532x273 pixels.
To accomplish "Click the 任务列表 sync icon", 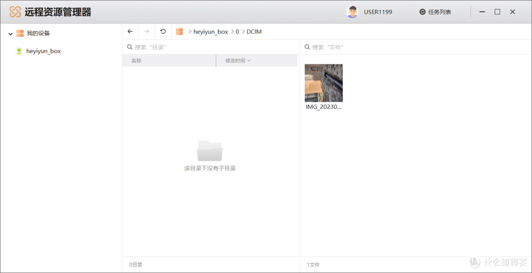I will tap(423, 12).
